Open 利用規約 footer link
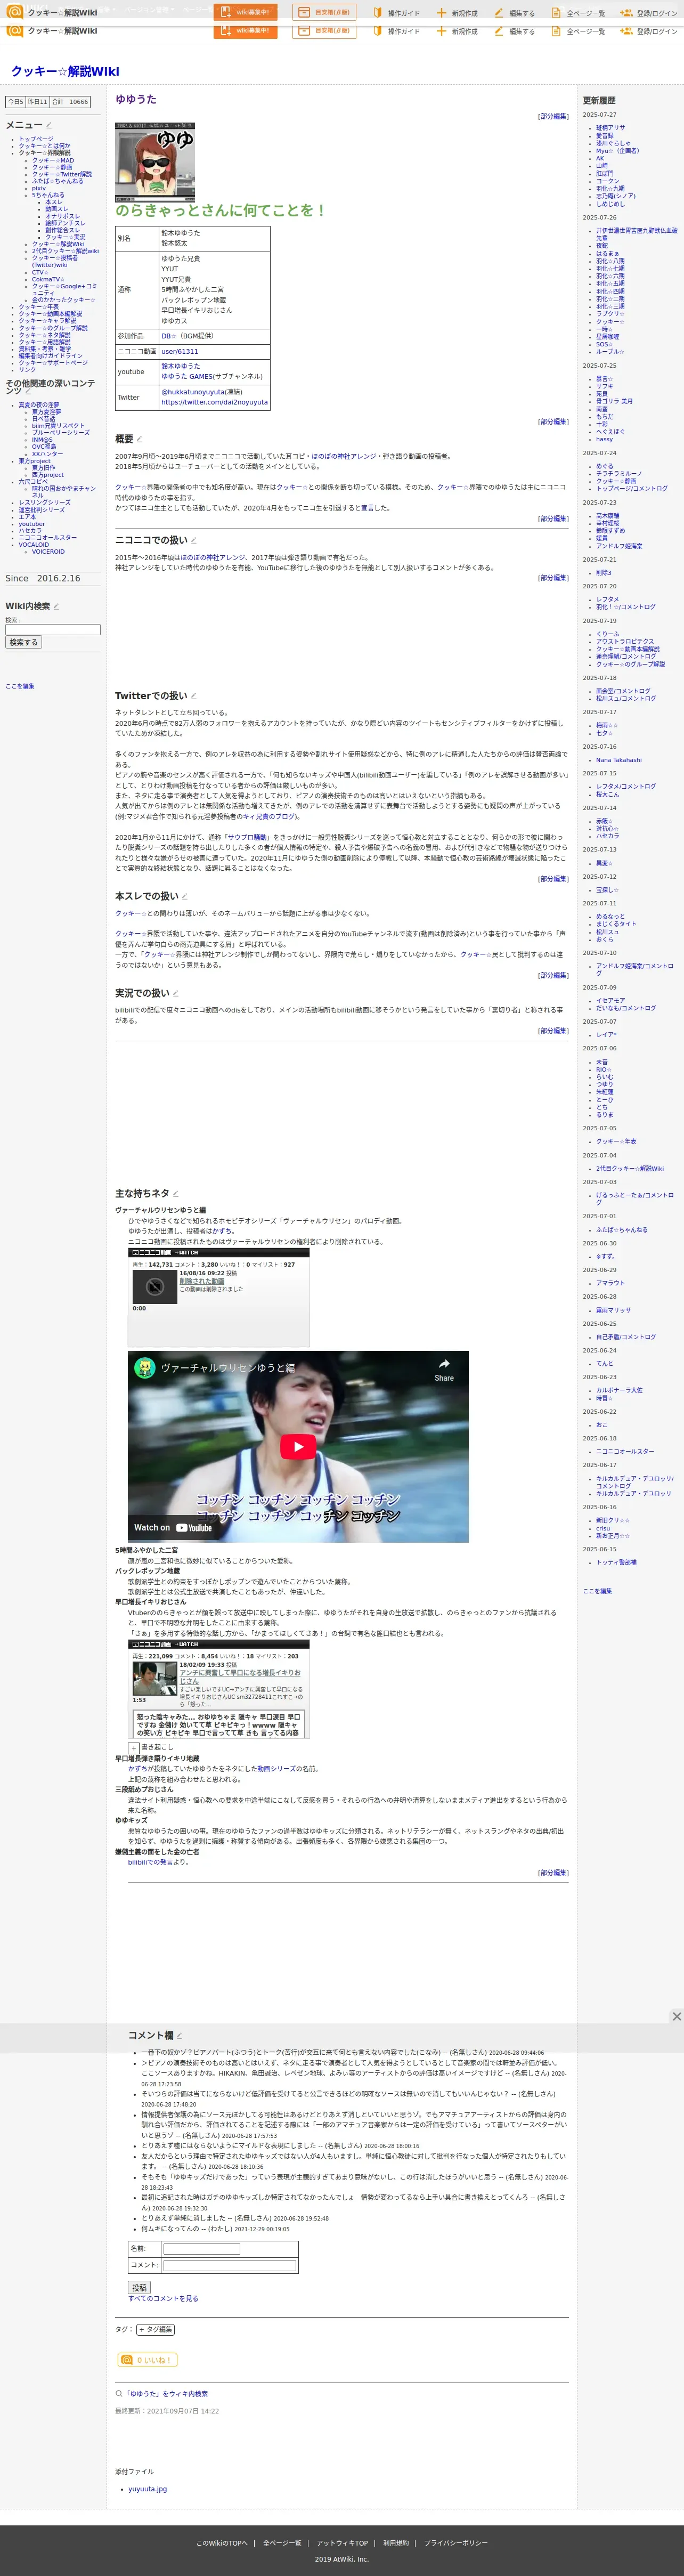Viewport: 684px width, 2576px height. point(396,2543)
